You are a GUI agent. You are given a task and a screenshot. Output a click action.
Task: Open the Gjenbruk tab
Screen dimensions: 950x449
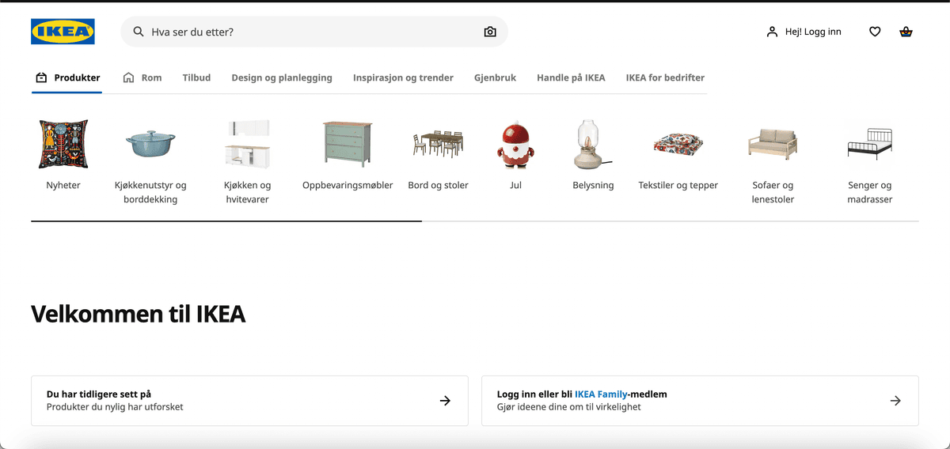(495, 77)
